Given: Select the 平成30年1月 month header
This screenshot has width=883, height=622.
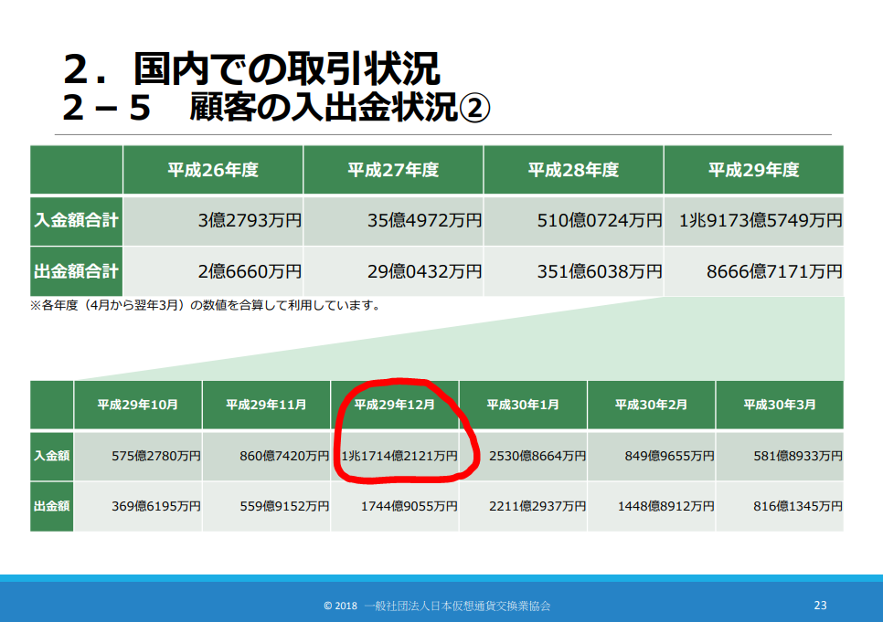Looking at the screenshot, I should pos(523,404).
